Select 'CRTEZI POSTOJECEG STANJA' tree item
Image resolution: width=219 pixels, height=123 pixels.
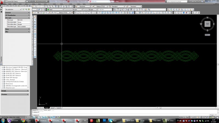pos(15,81)
